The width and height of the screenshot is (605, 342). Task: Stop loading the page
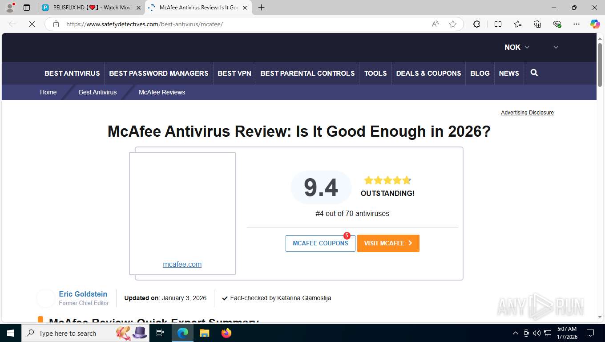coord(32,24)
